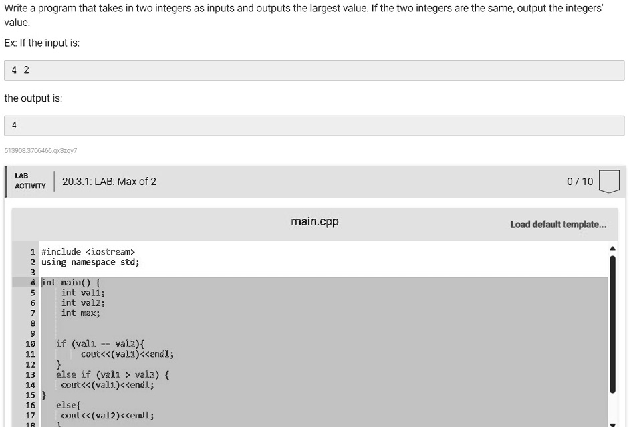Click line number 10 in the gutter
Viewport: 629px width, 427px height.
pyautogui.click(x=31, y=344)
